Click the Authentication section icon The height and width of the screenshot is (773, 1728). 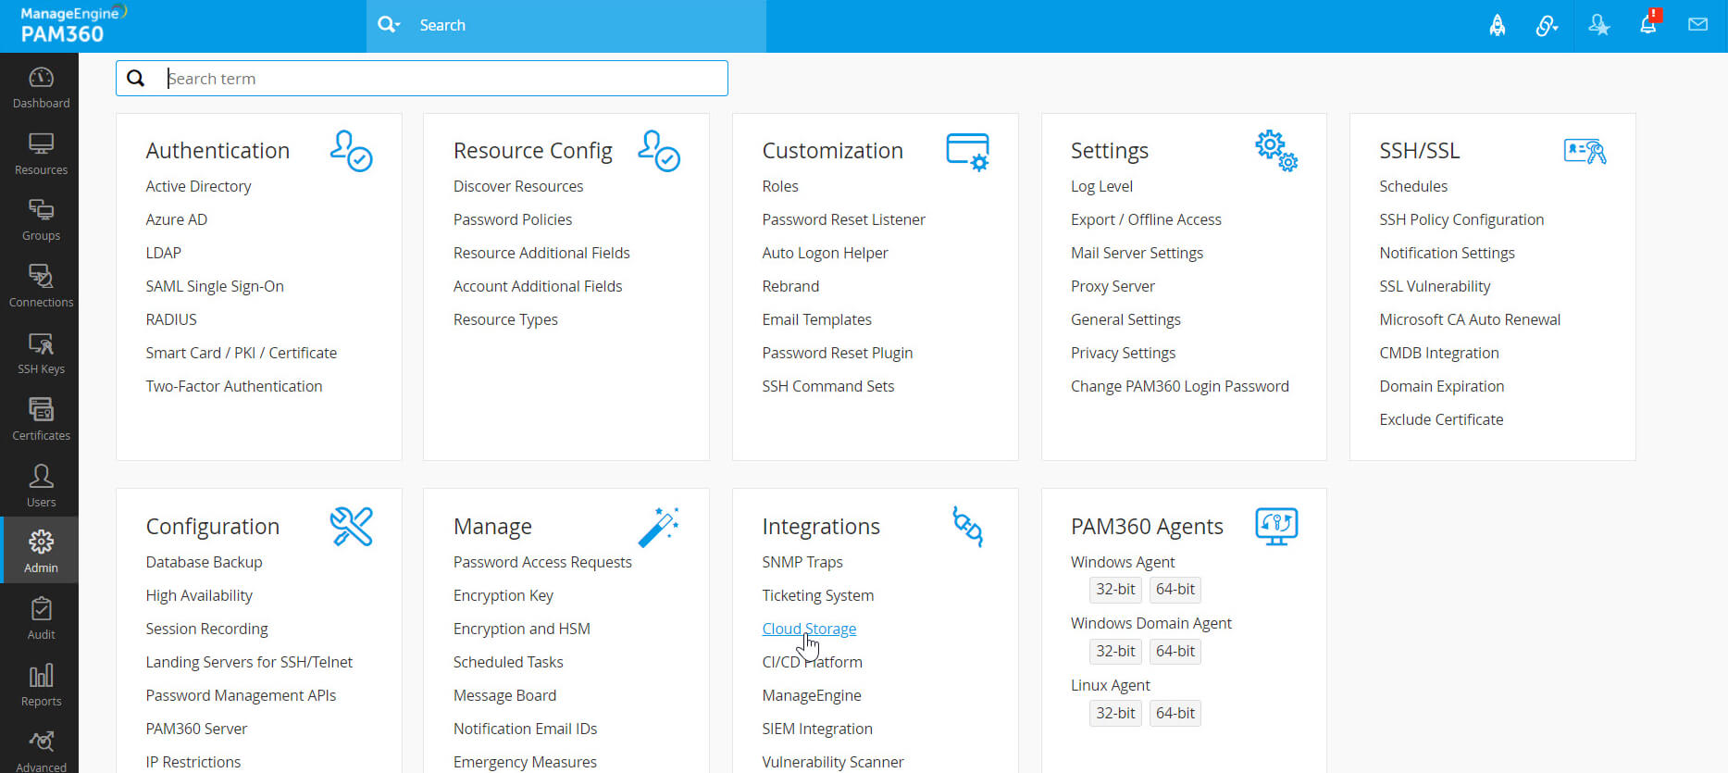pyautogui.click(x=352, y=151)
